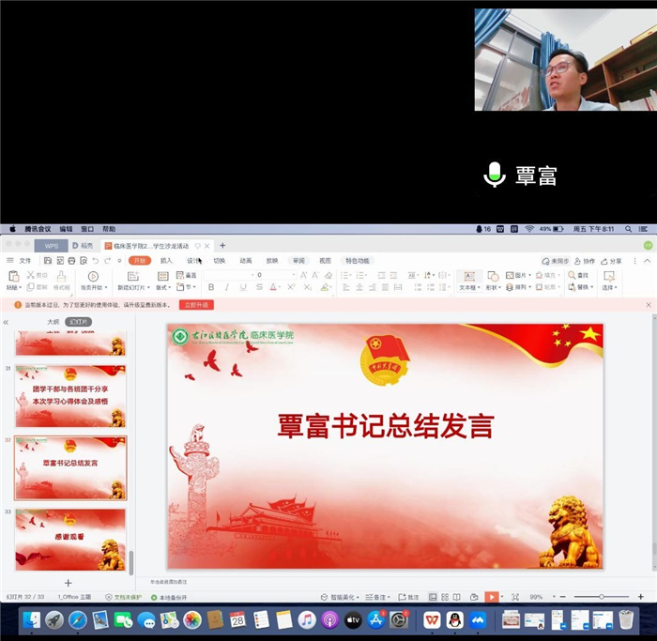Image resolution: width=657 pixels, height=641 pixels.
Task: Expand the 图片 picture dropdown
Action: (530, 275)
